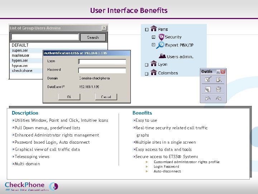Select masteruser in the group users list
Image resolution: width=258 pixels, height=194 pixels.
point(20,55)
